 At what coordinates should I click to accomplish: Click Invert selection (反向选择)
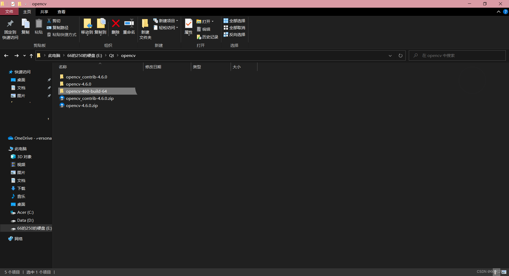(x=234, y=34)
